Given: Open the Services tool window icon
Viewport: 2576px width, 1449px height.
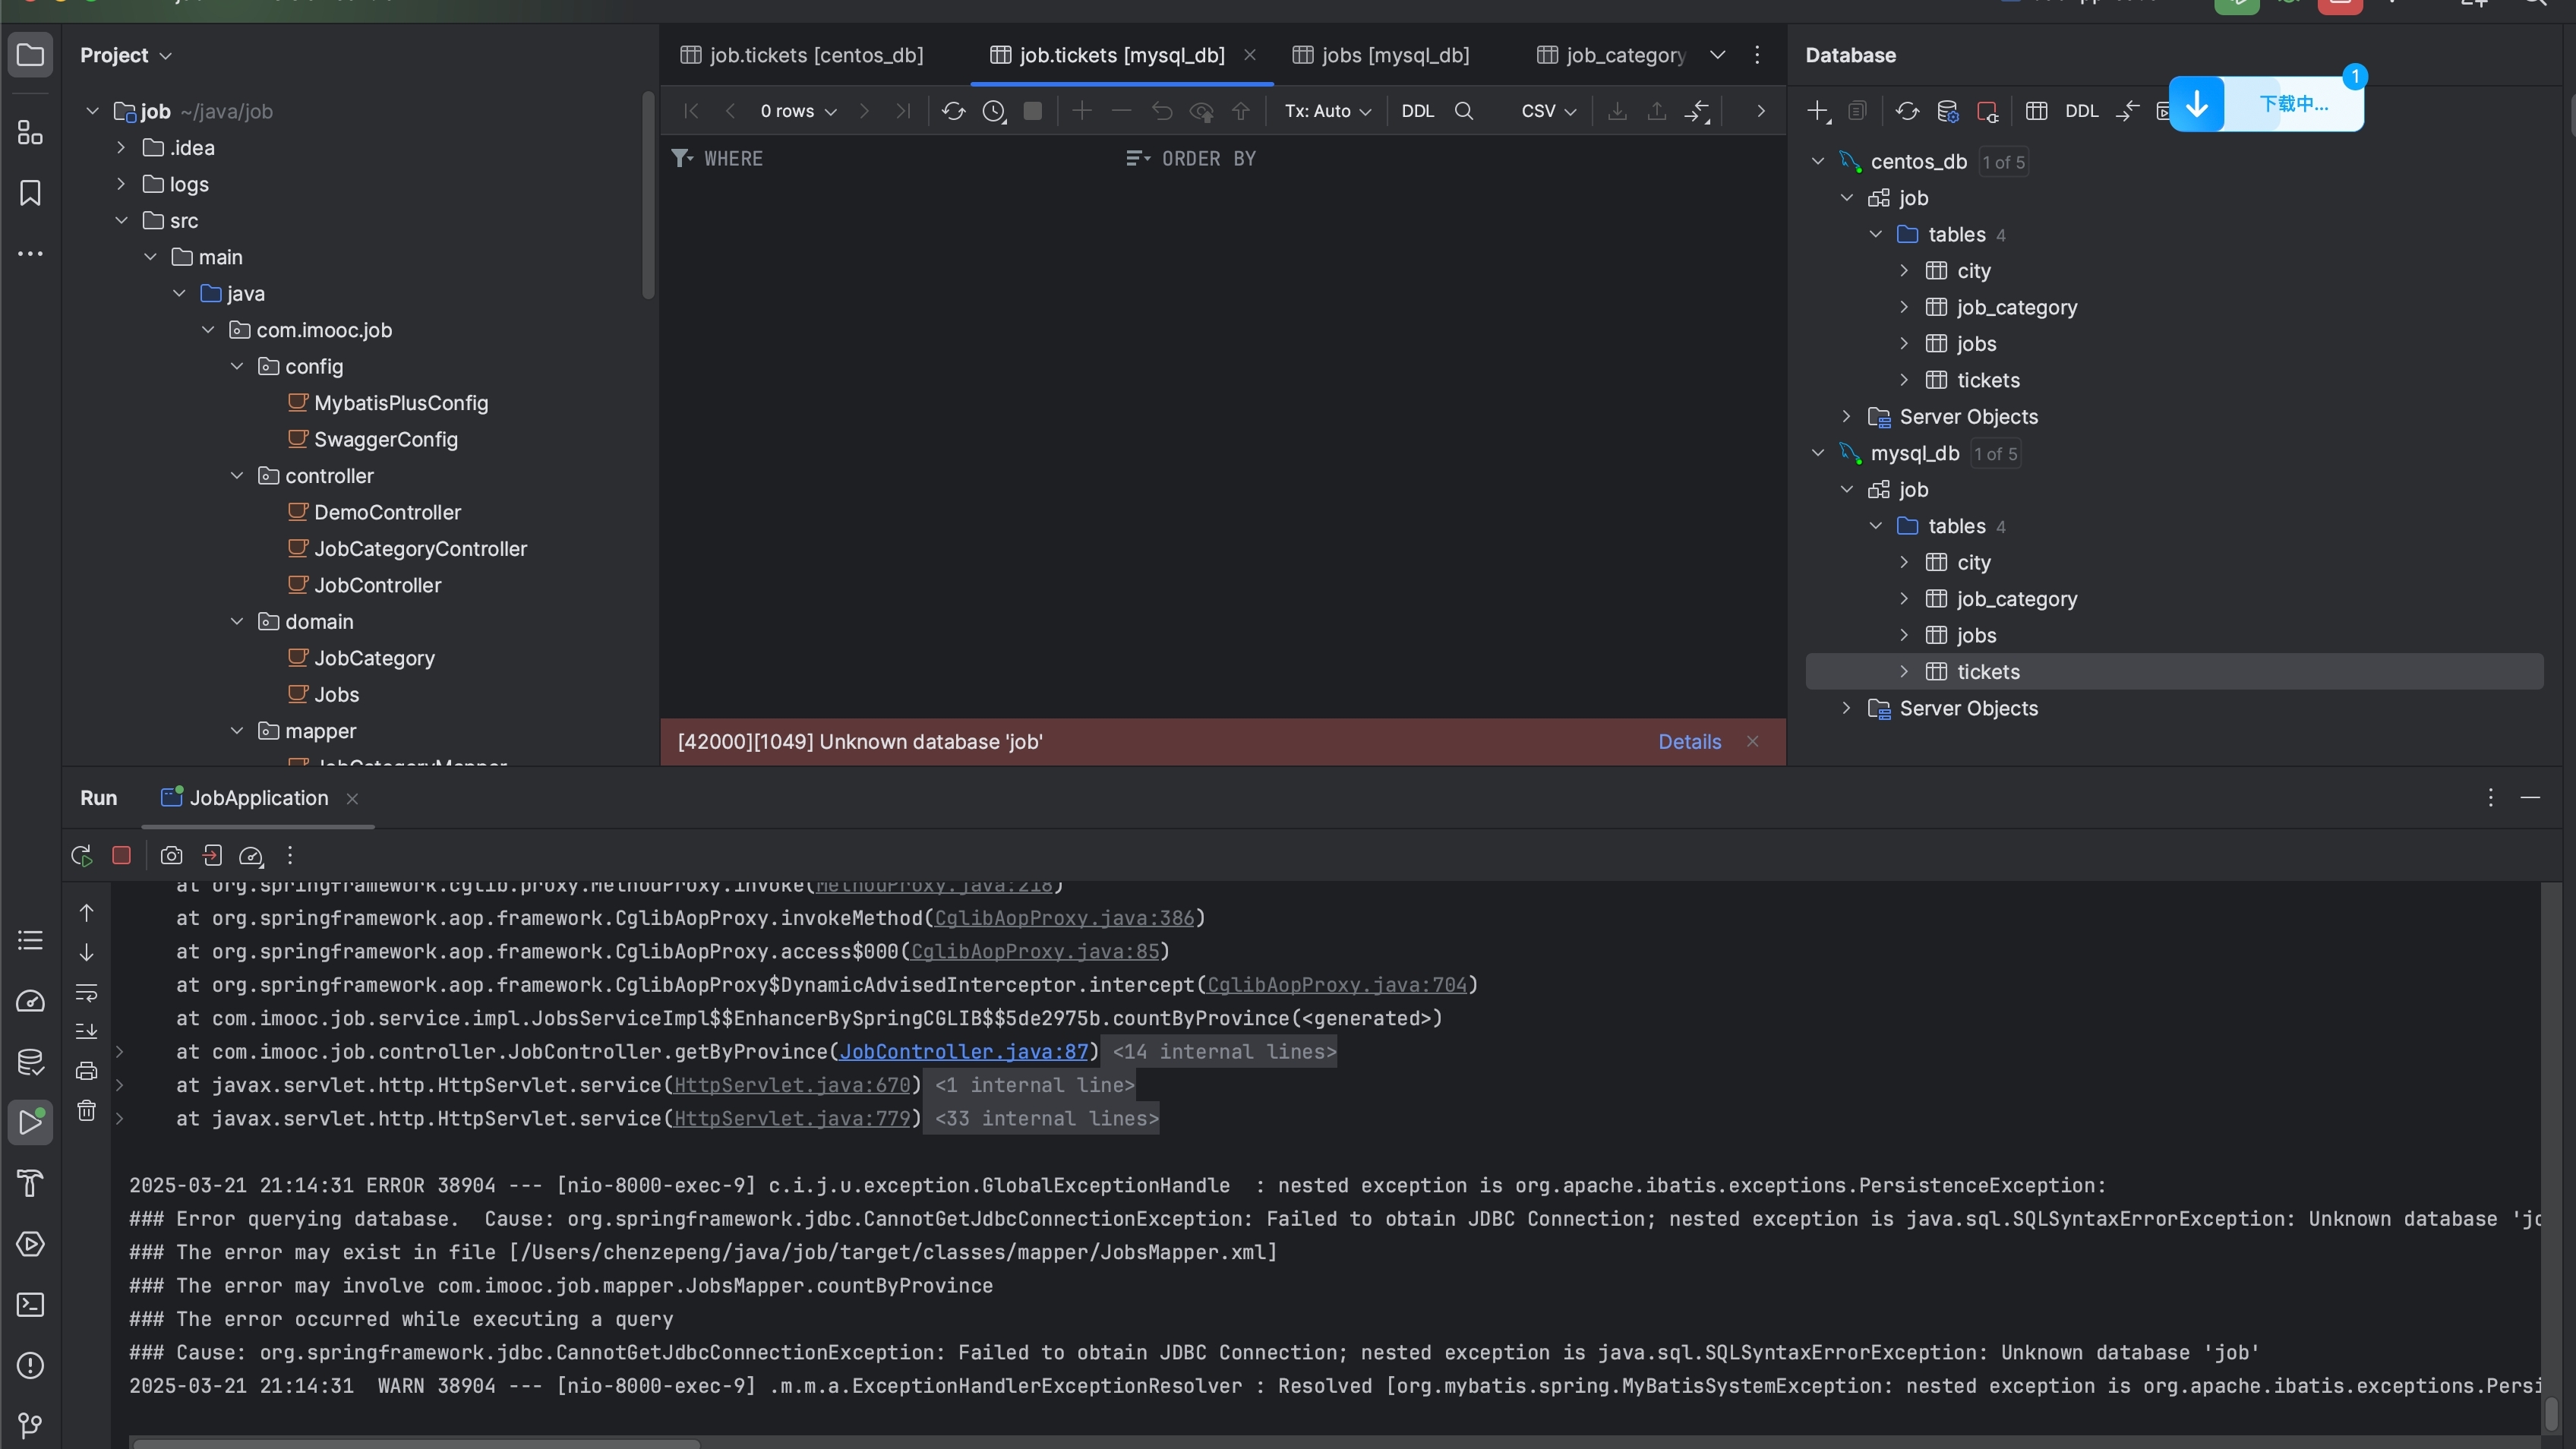Looking at the screenshot, I should click(30, 1244).
